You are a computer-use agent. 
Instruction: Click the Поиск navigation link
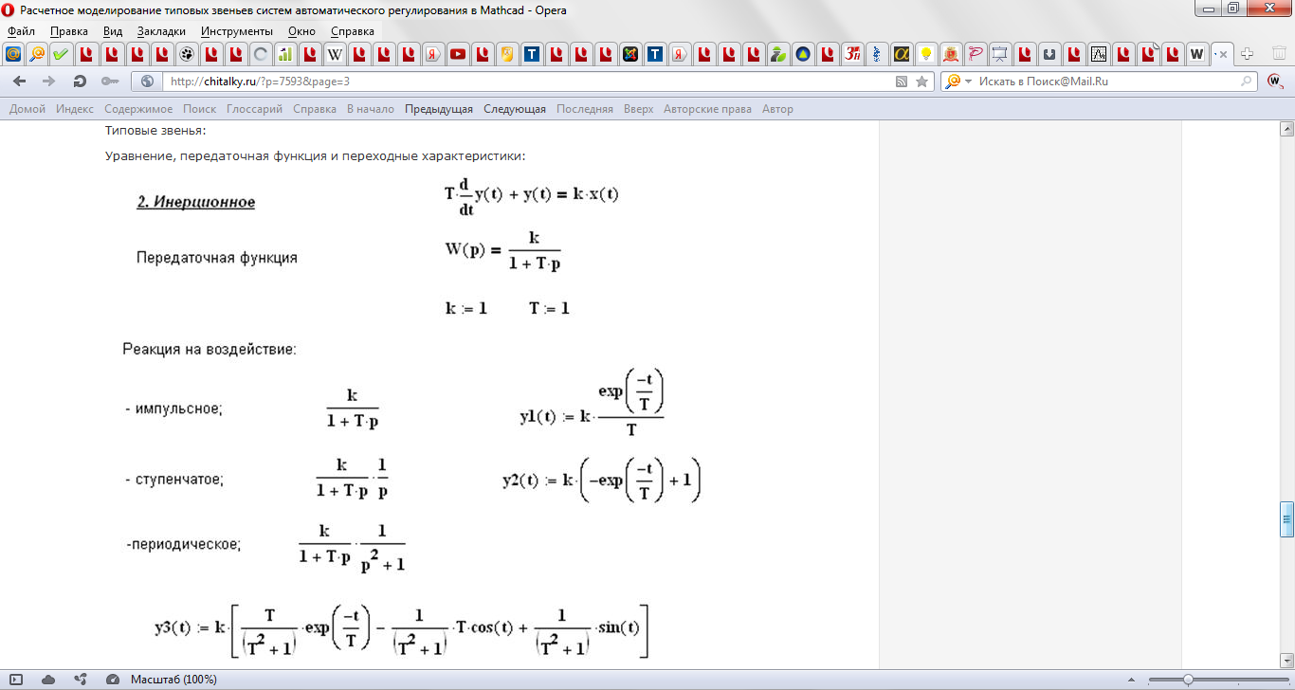(x=200, y=109)
